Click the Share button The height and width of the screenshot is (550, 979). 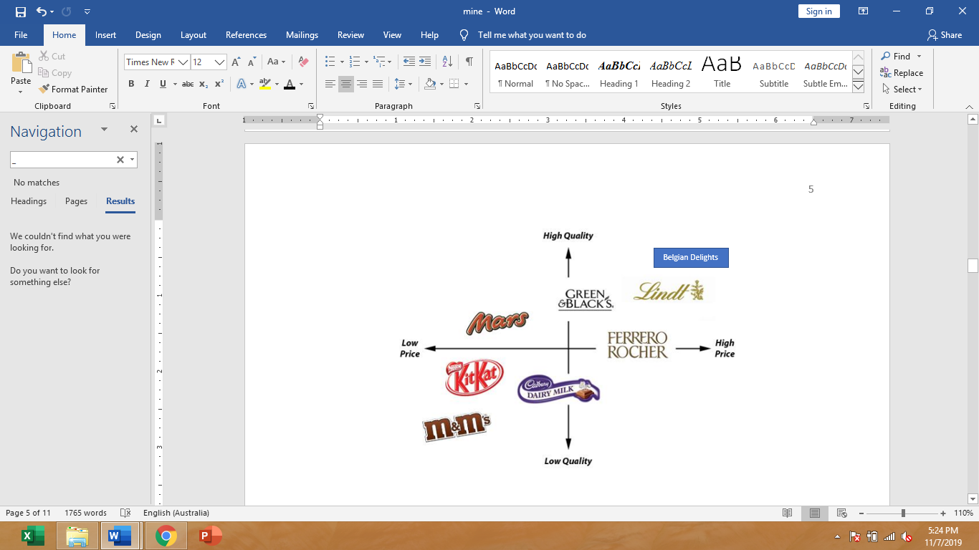pyautogui.click(x=945, y=34)
